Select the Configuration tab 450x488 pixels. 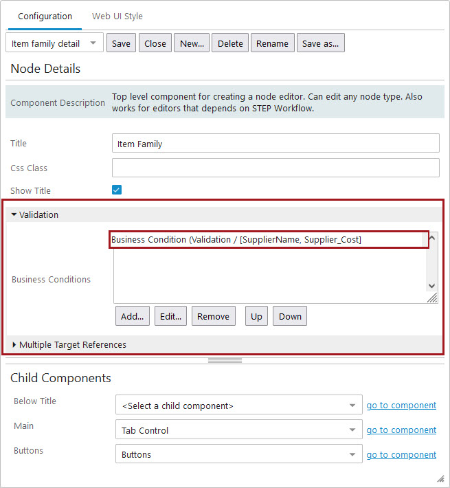(x=45, y=16)
